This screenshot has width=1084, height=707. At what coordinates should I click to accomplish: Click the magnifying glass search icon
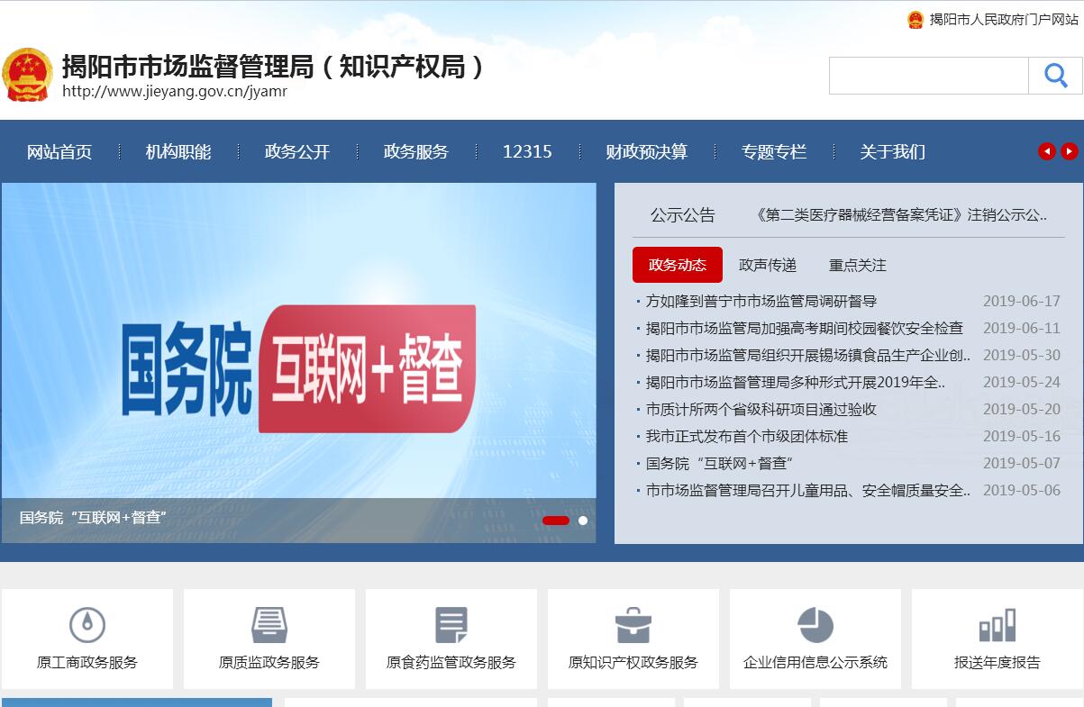1055,76
